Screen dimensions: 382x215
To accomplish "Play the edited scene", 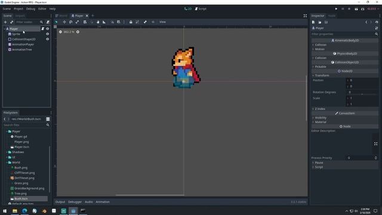I will tap(356, 9).
